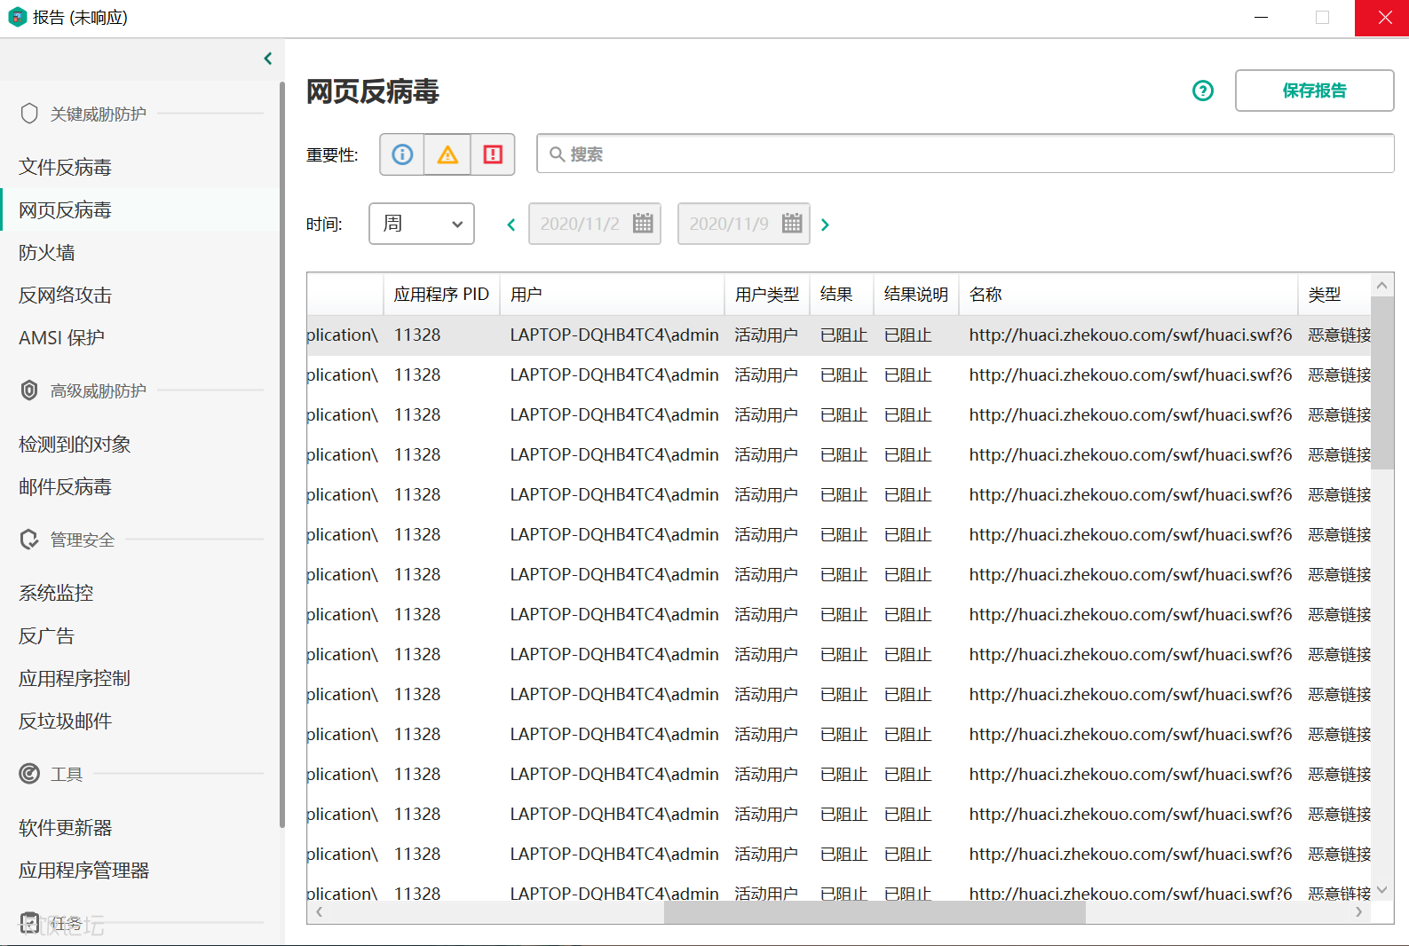
Task: Open AMSI 保护 report section
Action: point(61,337)
